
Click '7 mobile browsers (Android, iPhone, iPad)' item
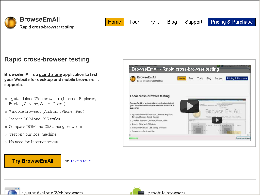coord(47,111)
